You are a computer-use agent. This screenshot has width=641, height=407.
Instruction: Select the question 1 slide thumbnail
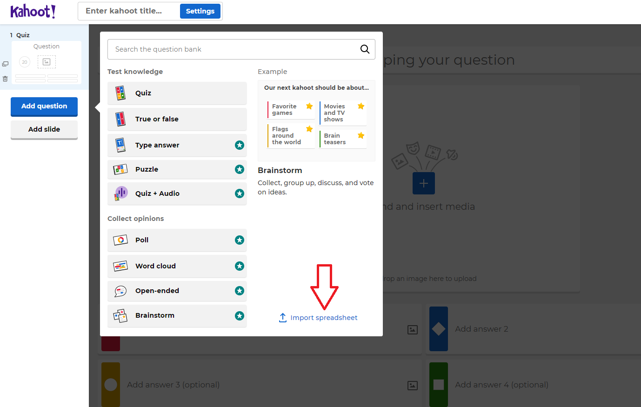tap(47, 63)
